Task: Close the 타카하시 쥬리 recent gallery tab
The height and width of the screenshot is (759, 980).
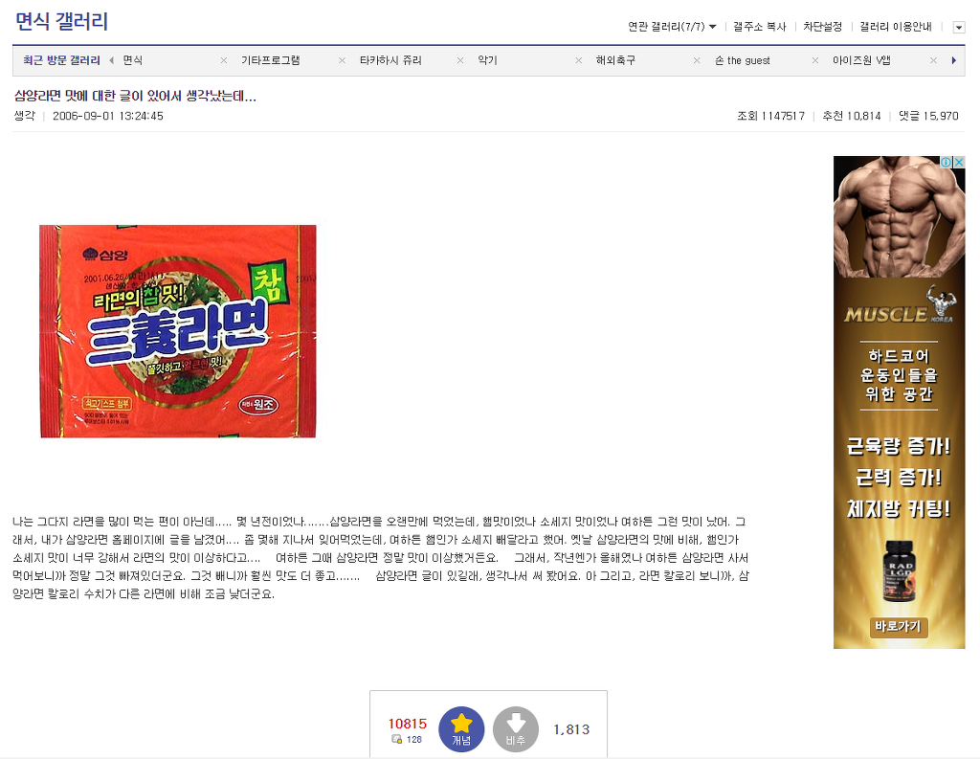Action: pos(460,60)
